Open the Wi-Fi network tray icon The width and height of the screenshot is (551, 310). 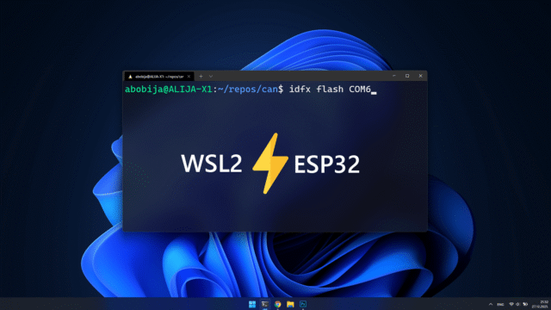[511, 304]
